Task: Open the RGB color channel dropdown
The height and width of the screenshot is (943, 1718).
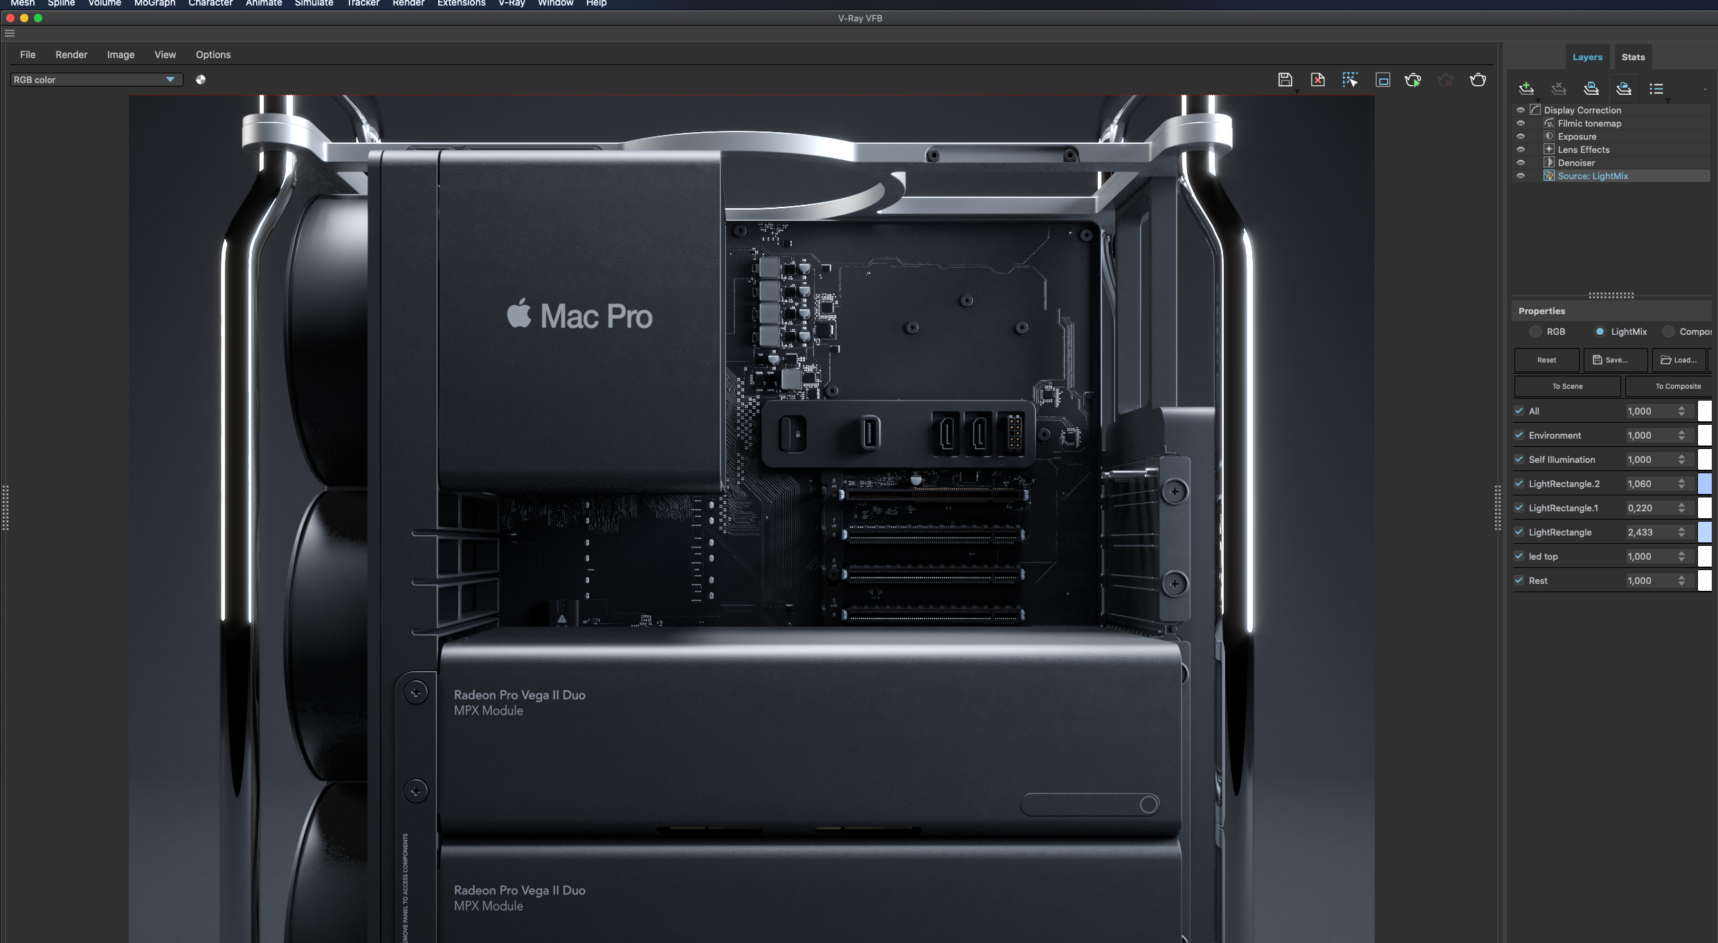Action: (170, 80)
